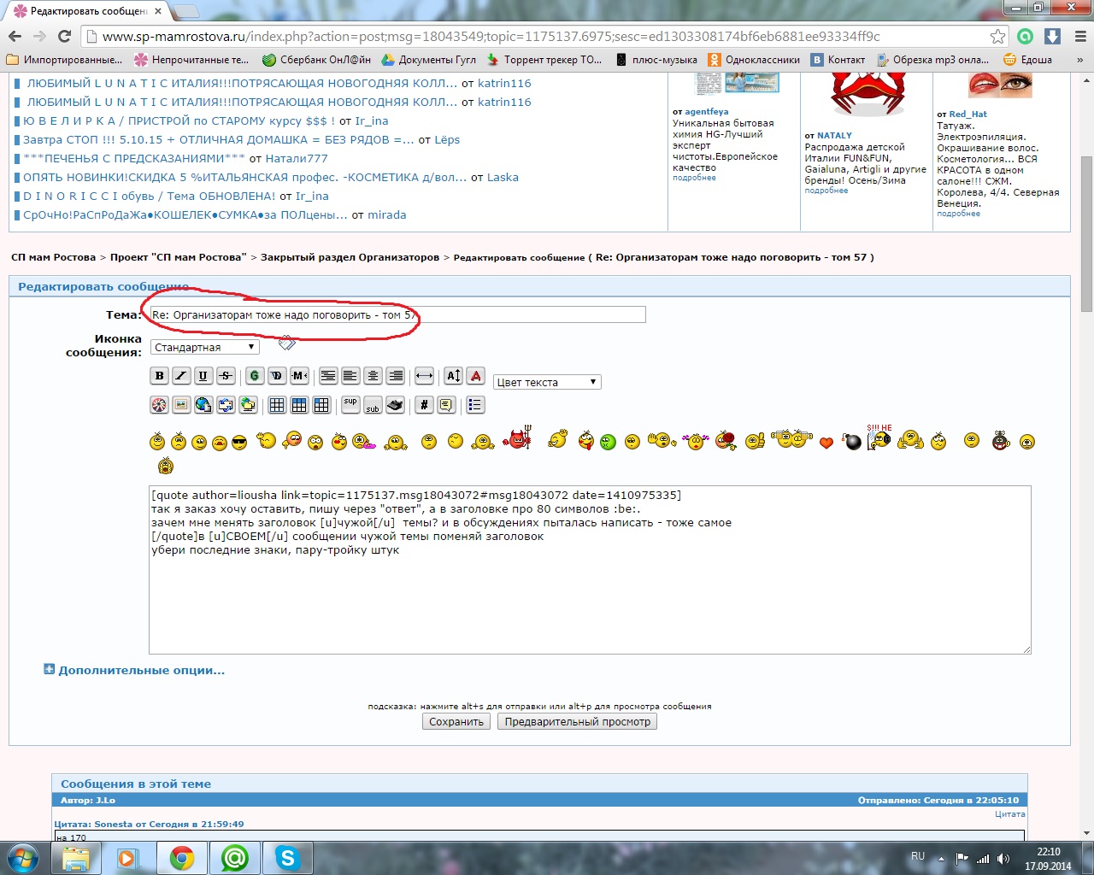This screenshot has height=875, width=1094.
Task: Click the volume icon in system tray
Action: pyautogui.click(x=1003, y=858)
